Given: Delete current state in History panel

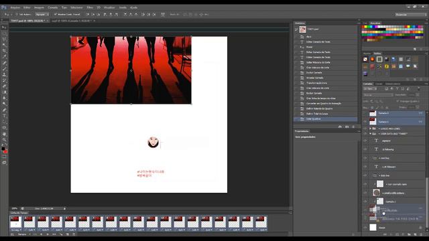Looking at the screenshot, I should [353, 127].
